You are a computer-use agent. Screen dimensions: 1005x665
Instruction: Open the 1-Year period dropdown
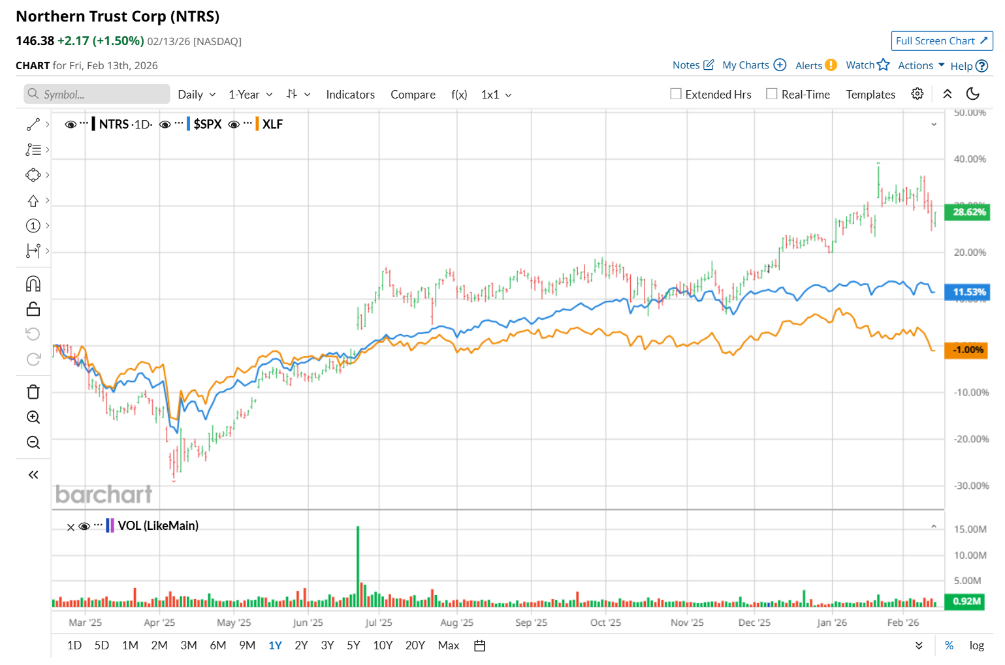(251, 95)
